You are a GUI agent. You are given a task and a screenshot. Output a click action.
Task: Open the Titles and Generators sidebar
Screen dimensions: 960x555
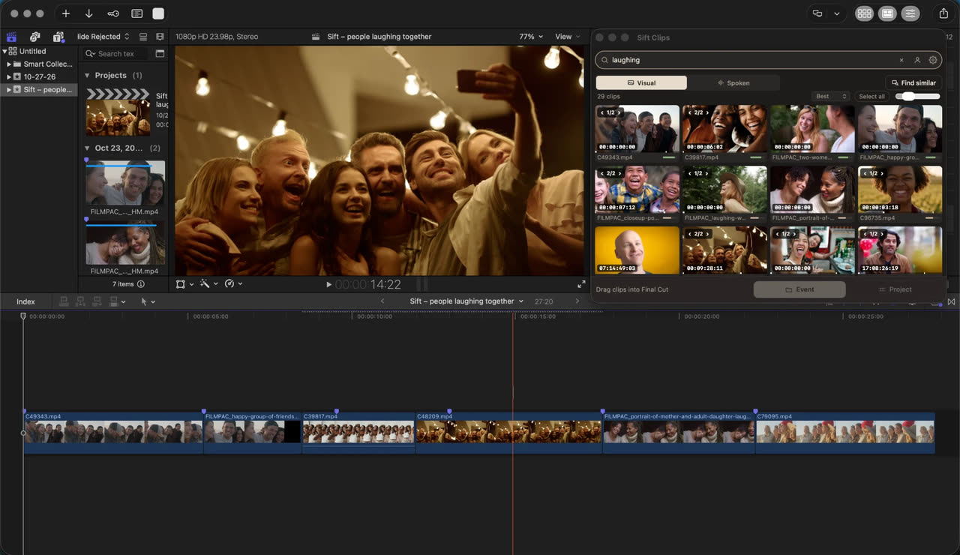(58, 37)
